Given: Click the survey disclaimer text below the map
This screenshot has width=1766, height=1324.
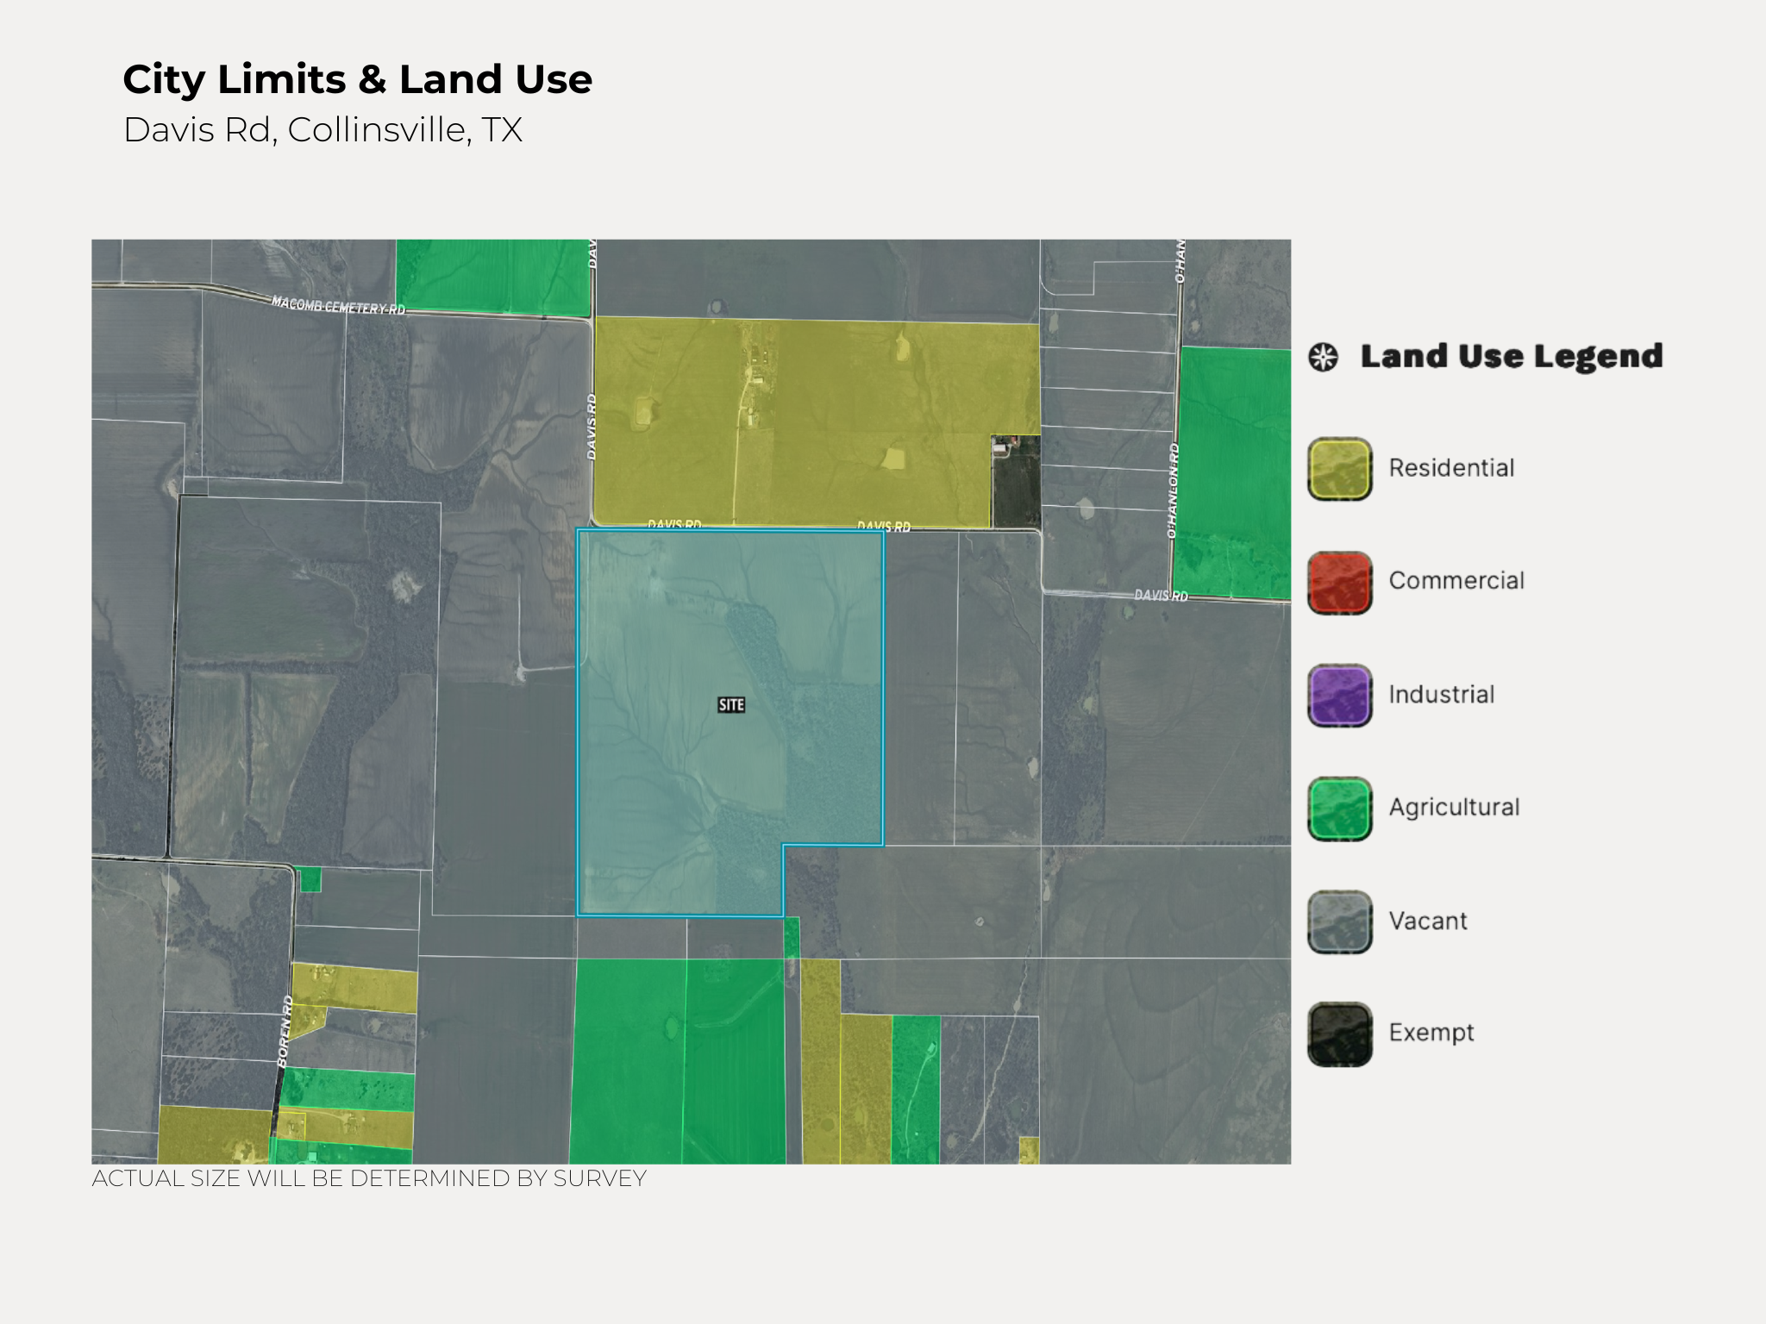Looking at the screenshot, I should click(369, 1178).
